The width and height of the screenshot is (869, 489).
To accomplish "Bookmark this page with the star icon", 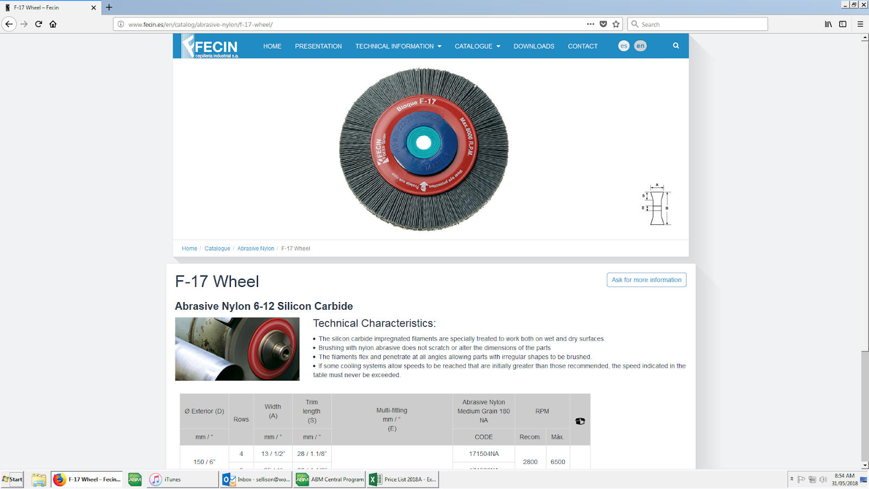I will tap(616, 24).
